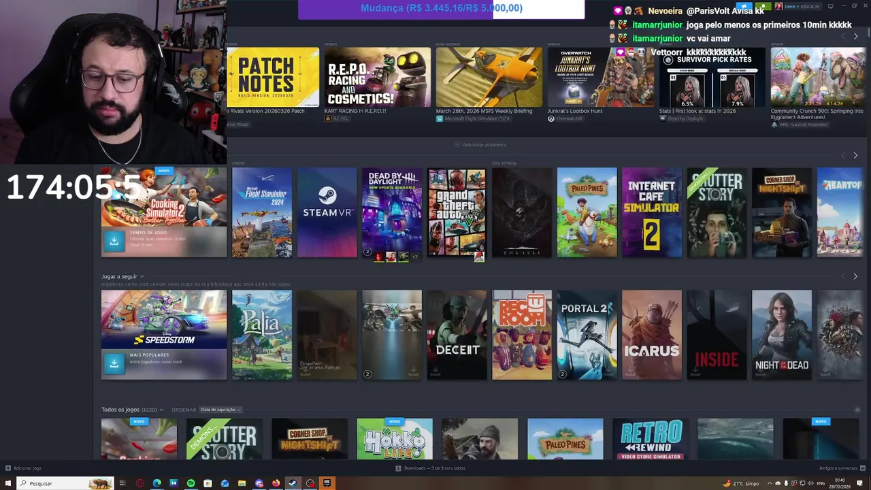
Task: Collapse the Todos os jogos shelf icon
Action: 857,410
